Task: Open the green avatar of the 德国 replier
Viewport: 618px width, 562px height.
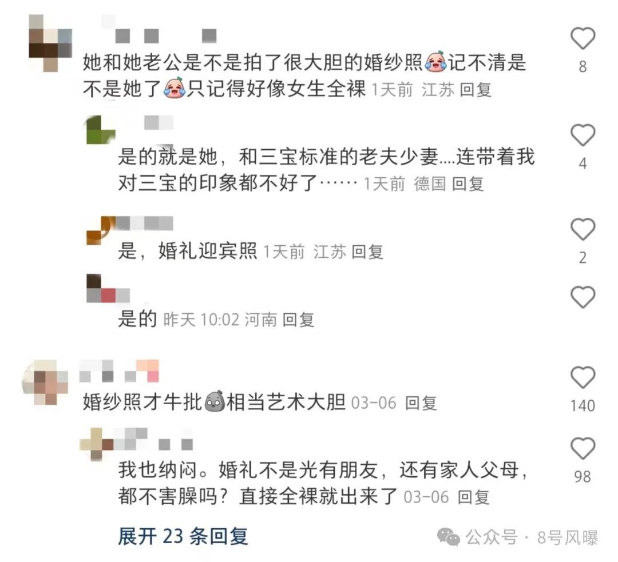Action: click(101, 130)
